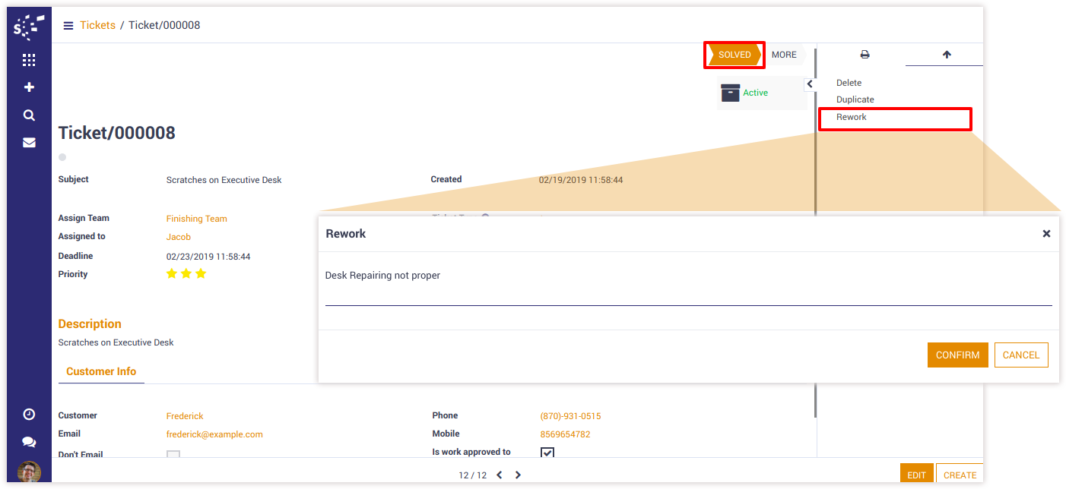This screenshot has width=1066, height=489.
Task: Click the Active archive box icon
Action: pyautogui.click(x=730, y=93)
